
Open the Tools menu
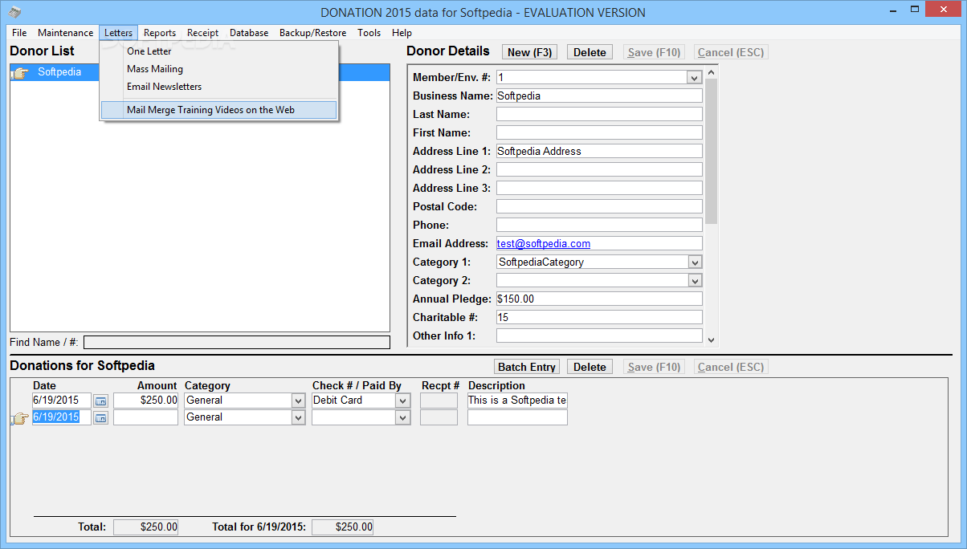369,33
